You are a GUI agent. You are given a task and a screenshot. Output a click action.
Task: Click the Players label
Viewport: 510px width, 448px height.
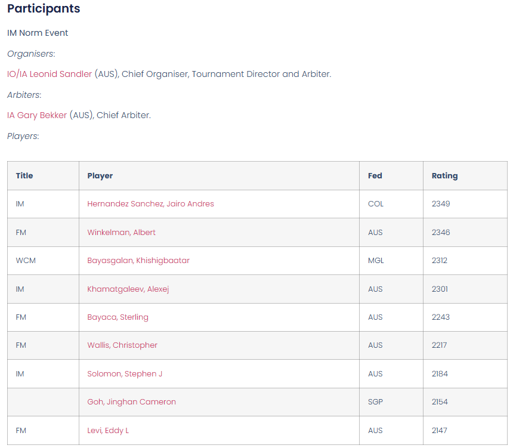(x=23, y=136)
